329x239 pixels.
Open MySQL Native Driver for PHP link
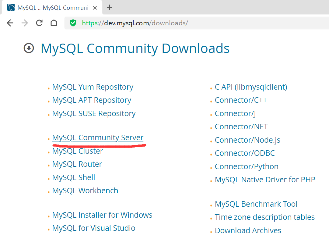(x=265, y=180)
